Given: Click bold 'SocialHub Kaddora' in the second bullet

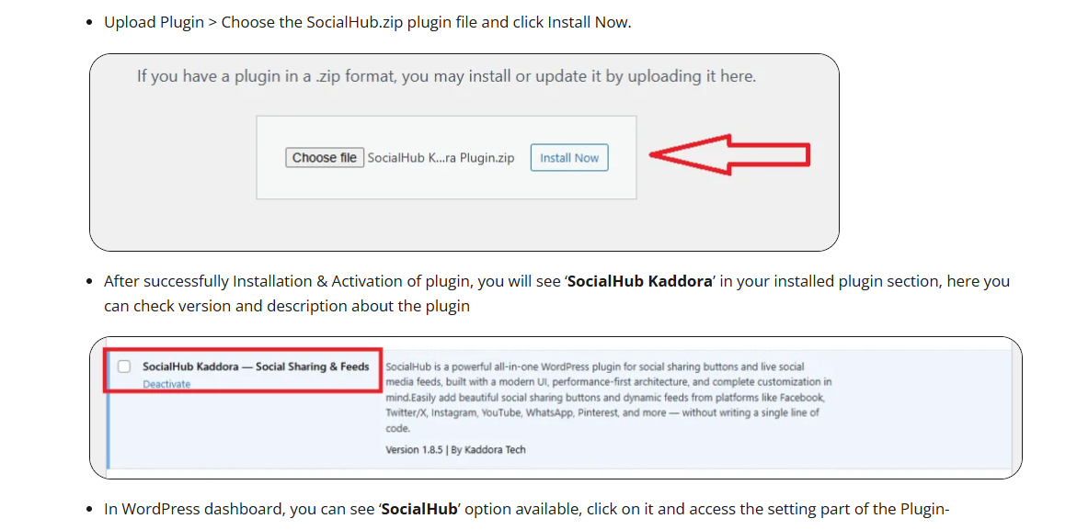Looking at the screenshot, I should (640, 281).
